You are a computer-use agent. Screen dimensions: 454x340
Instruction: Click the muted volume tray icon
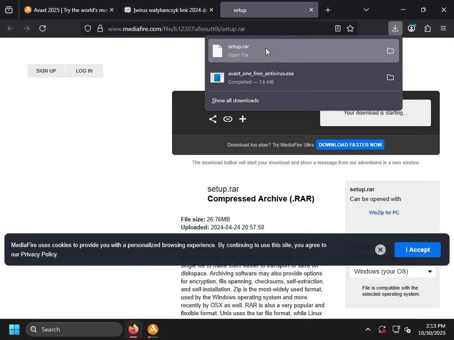(407, 329)
